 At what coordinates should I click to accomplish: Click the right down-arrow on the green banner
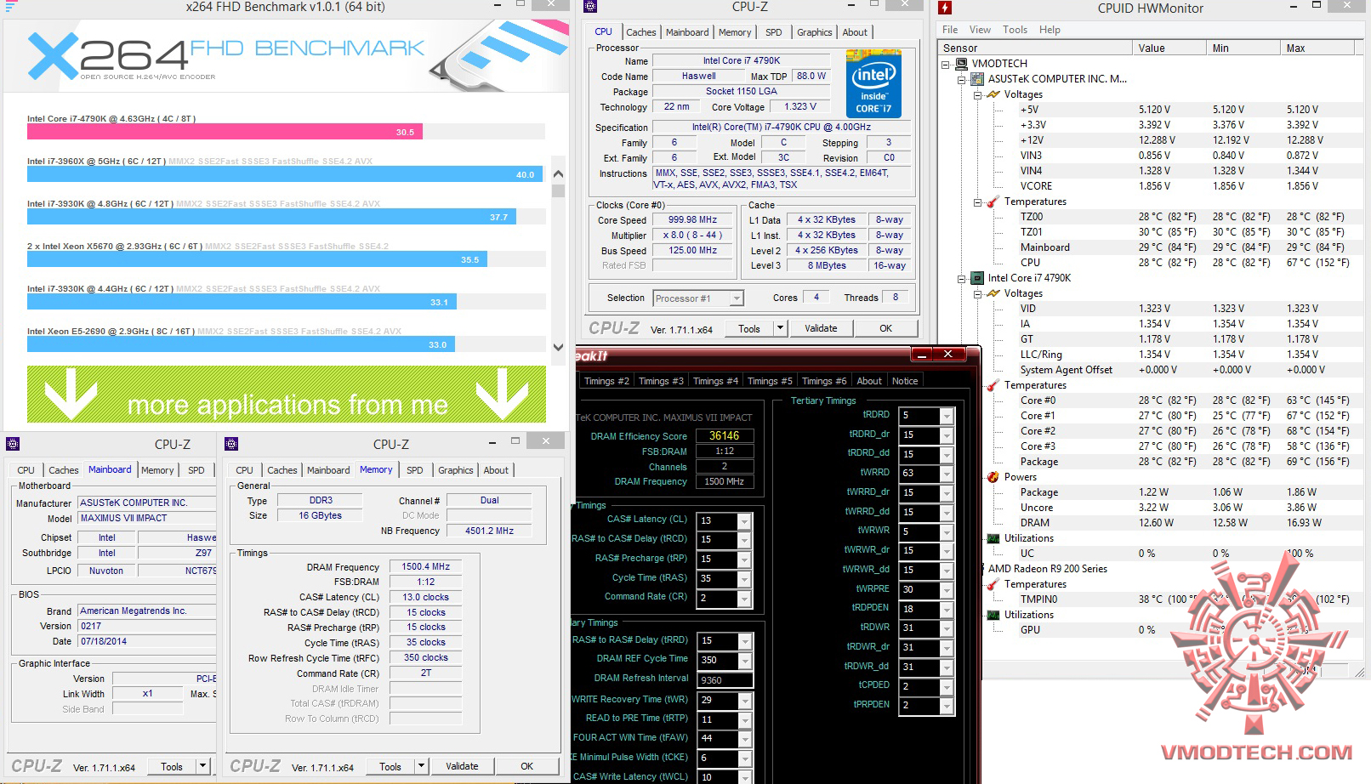tap(503, 395)
